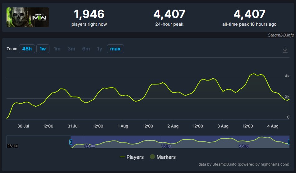This screenshot has width=296, height=173.
Task: Click the highlighted navigator selection window
Action: [180, 142]
